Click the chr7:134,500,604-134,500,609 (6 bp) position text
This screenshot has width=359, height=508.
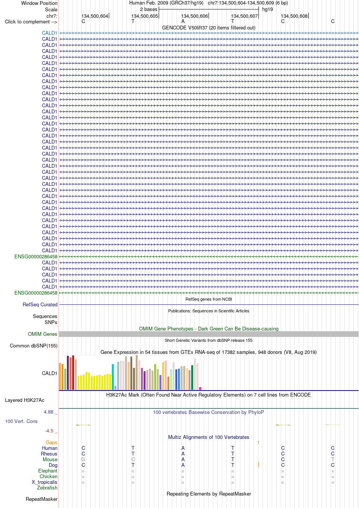point(248,3)
